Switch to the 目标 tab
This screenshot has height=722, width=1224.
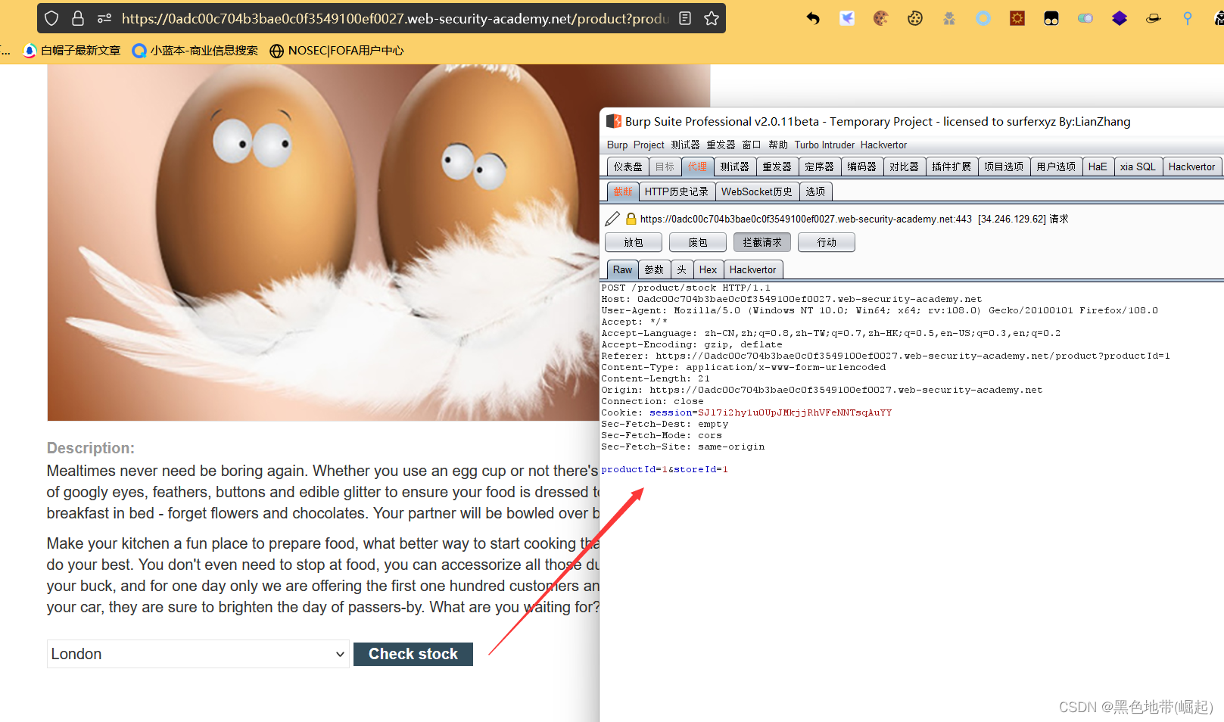tap(665, 166)
